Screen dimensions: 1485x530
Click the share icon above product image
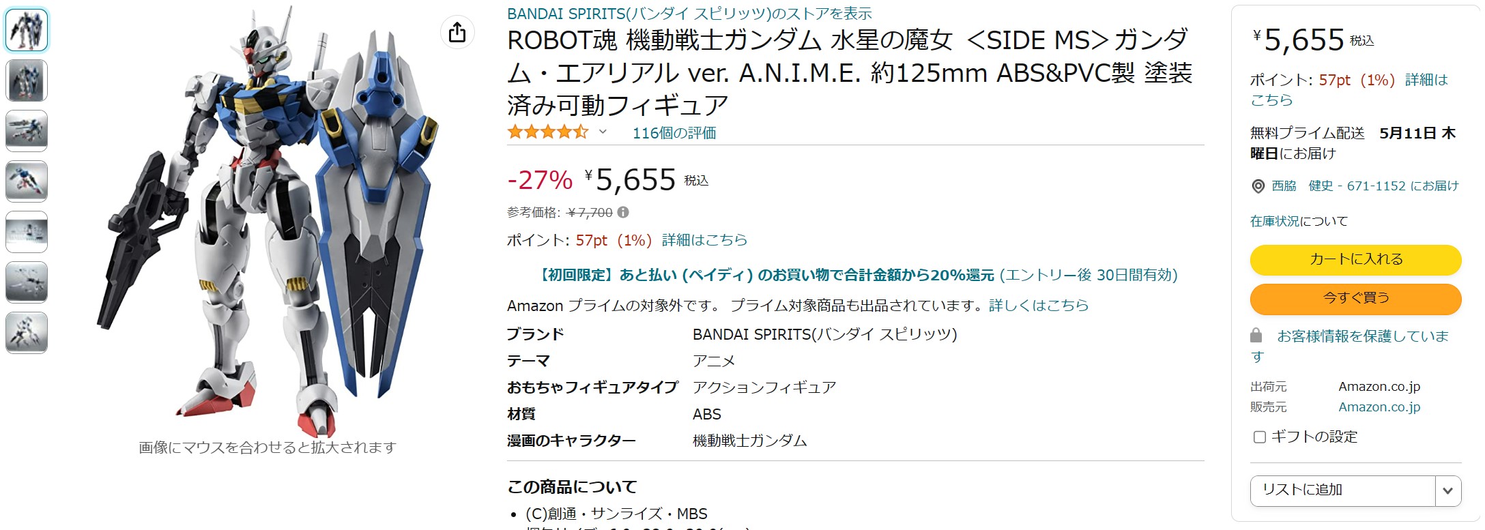tap(457, 32)
